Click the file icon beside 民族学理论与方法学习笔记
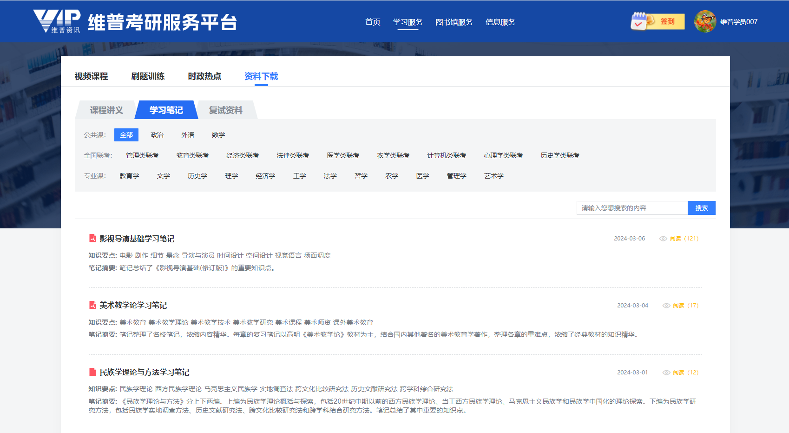 coord(93,372)
